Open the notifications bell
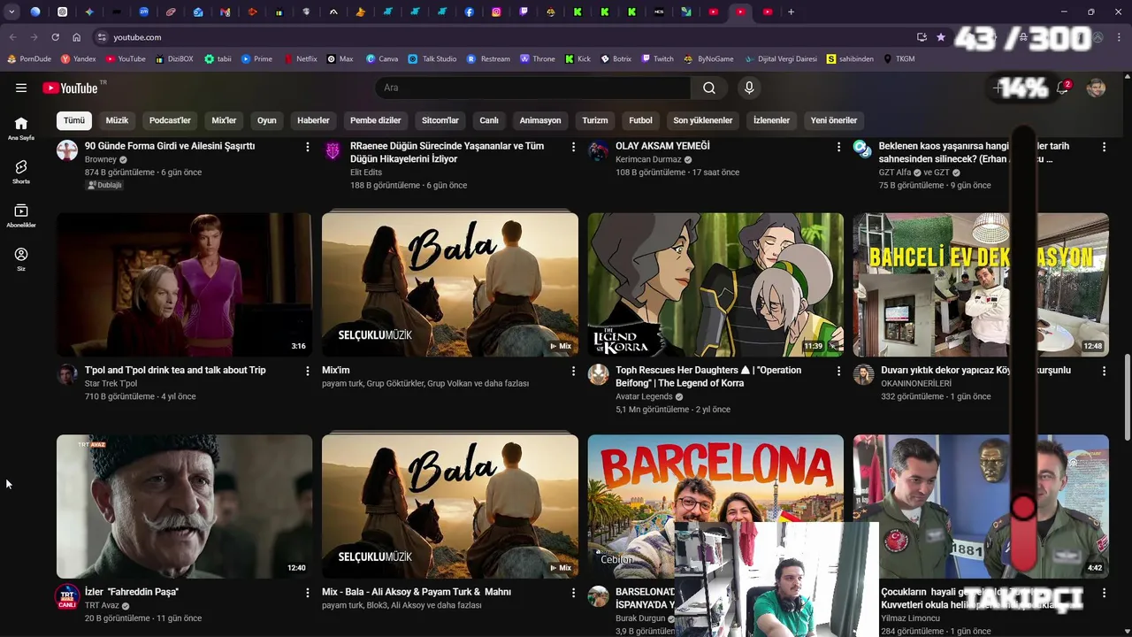1132x637 pixels. pyautogui.click(x=1063, y=88)
